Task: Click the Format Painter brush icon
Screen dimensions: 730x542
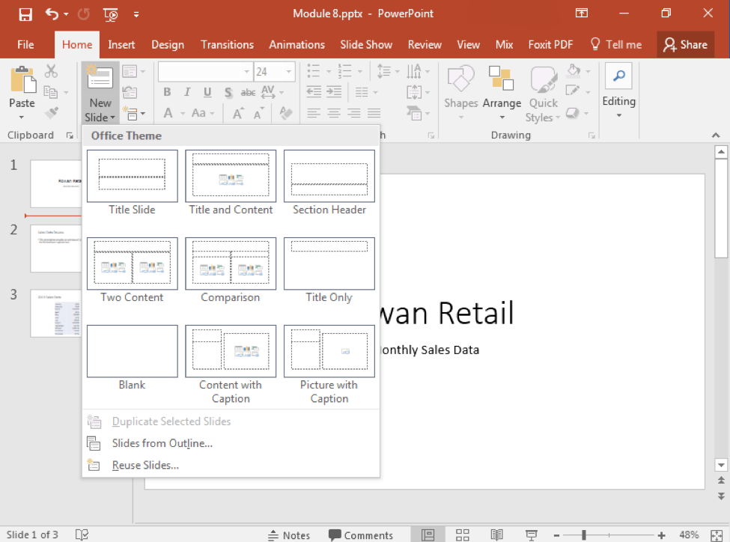Action: click(x=51, y=113)
